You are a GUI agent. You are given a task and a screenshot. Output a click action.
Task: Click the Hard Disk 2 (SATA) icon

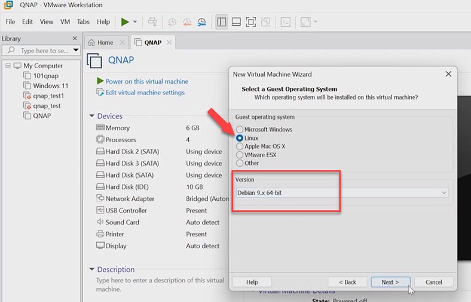coord(100,151)
